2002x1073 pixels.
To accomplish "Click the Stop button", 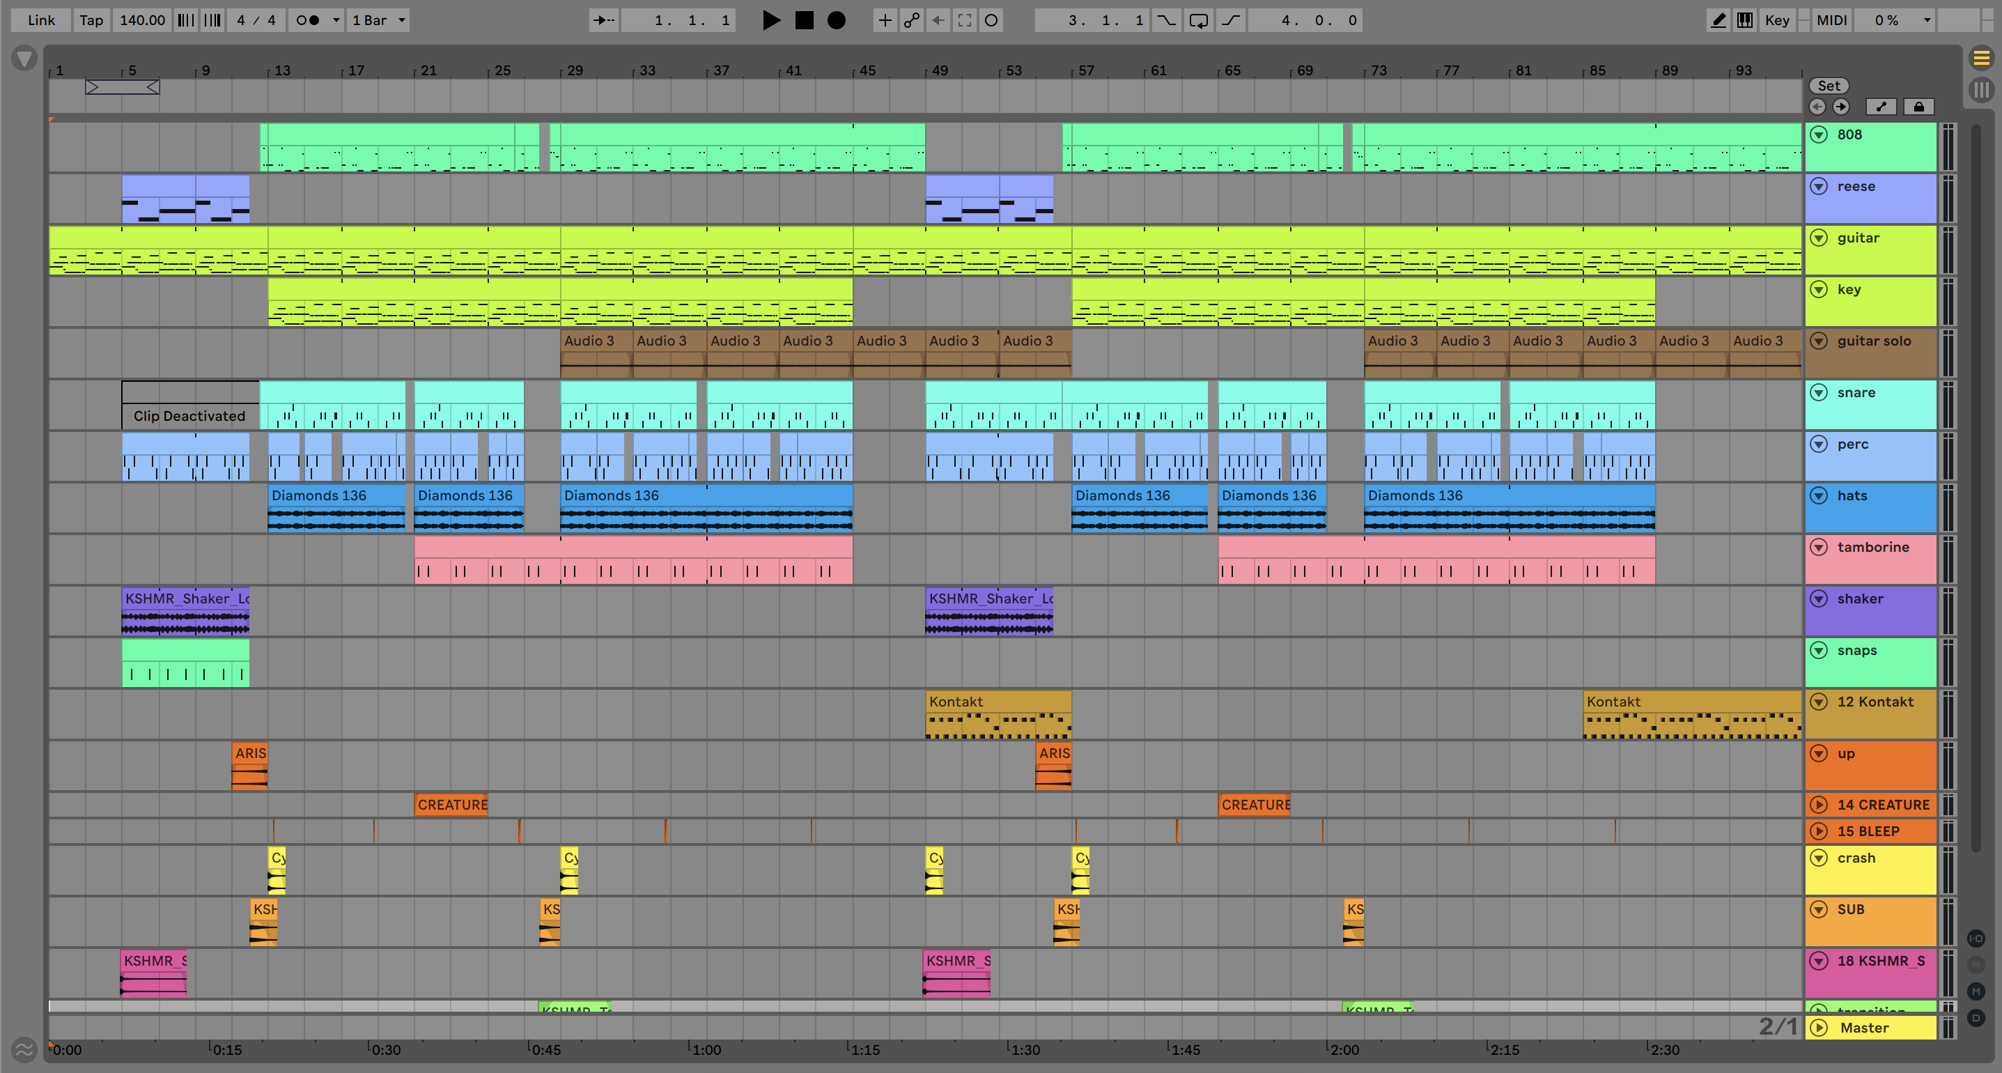I will coord(805,20).
